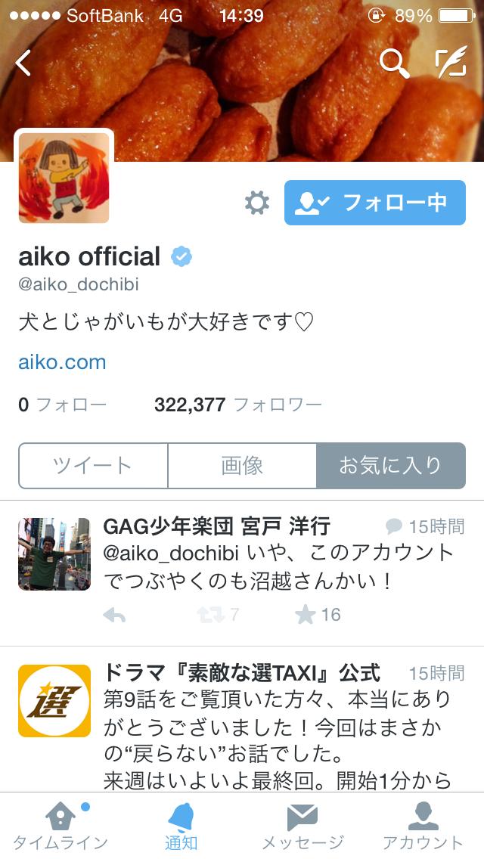Open 素敵な選TAXI account avatar
Viewport: 484px width, 859px height.
click(54, 701)
